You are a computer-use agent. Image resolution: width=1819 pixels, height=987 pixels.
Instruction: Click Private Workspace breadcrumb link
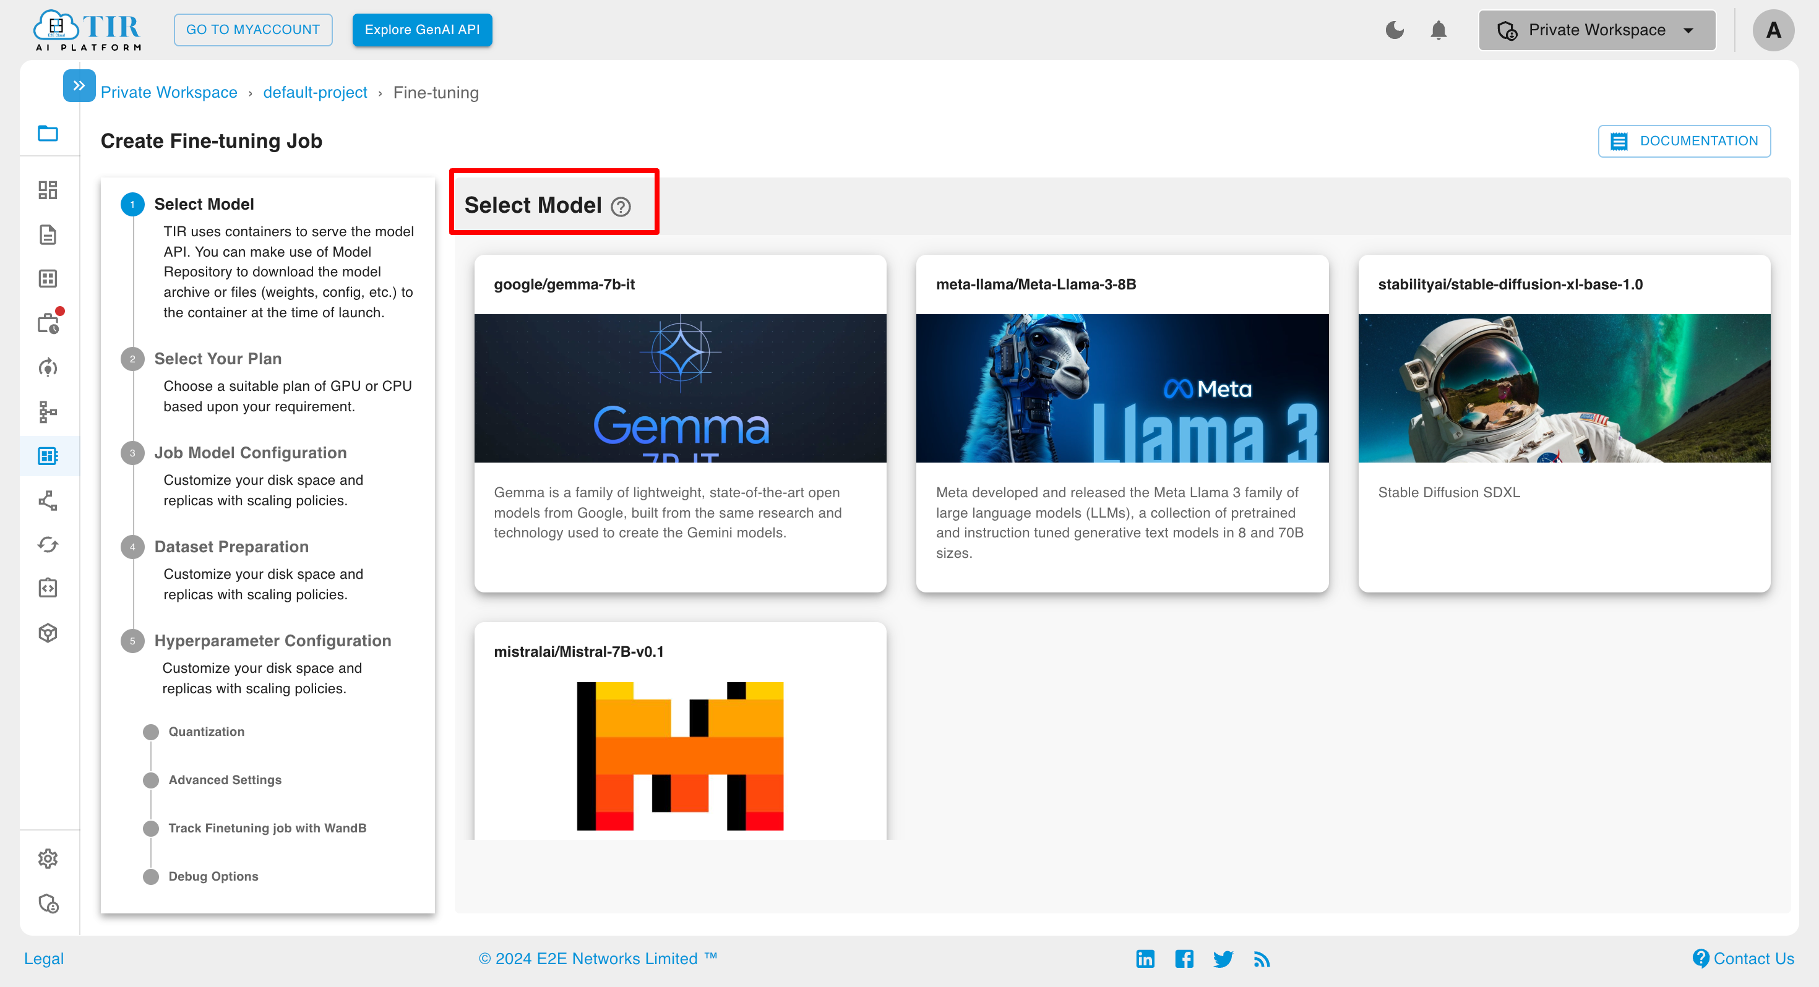click(168, 91)
